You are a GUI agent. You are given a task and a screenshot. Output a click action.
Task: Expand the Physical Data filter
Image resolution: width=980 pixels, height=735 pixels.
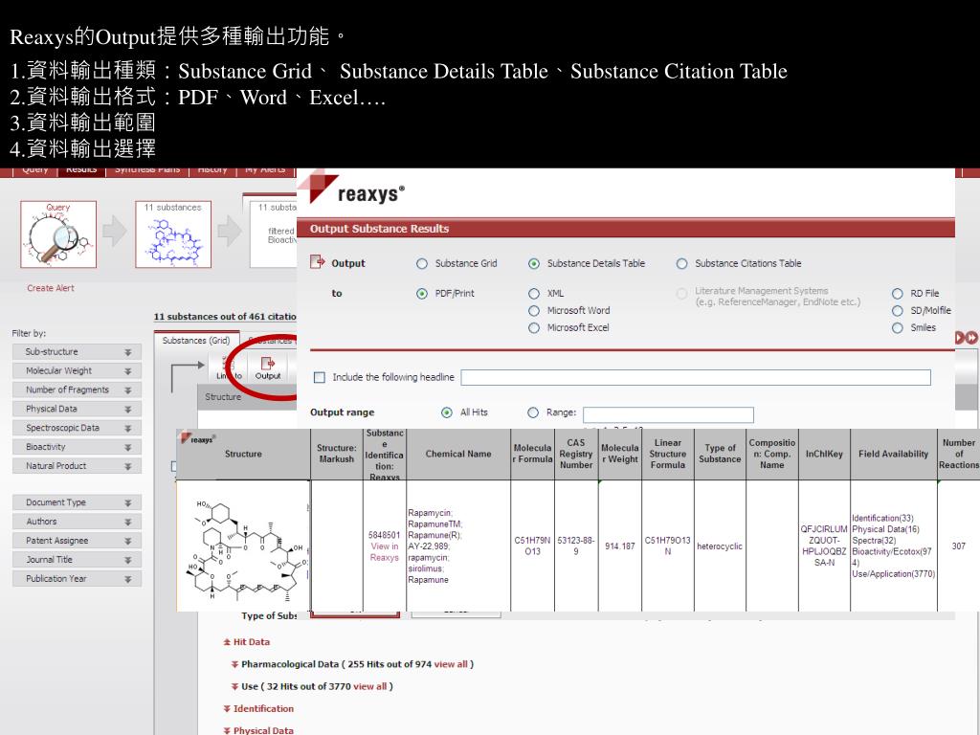pos(77,409)
